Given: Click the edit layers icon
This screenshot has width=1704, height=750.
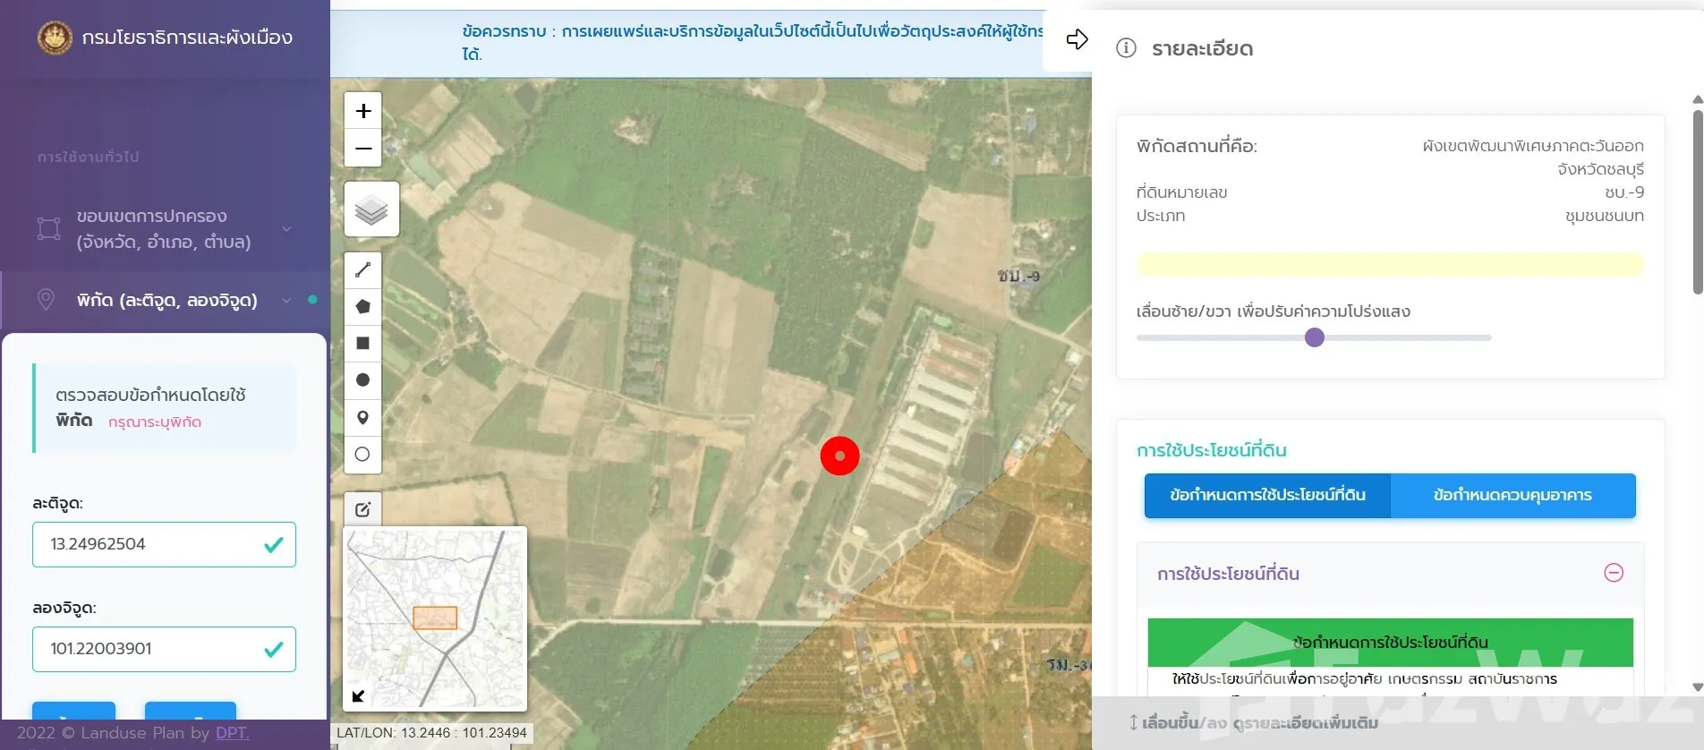Looking at the screenshot, I should 362,509.
